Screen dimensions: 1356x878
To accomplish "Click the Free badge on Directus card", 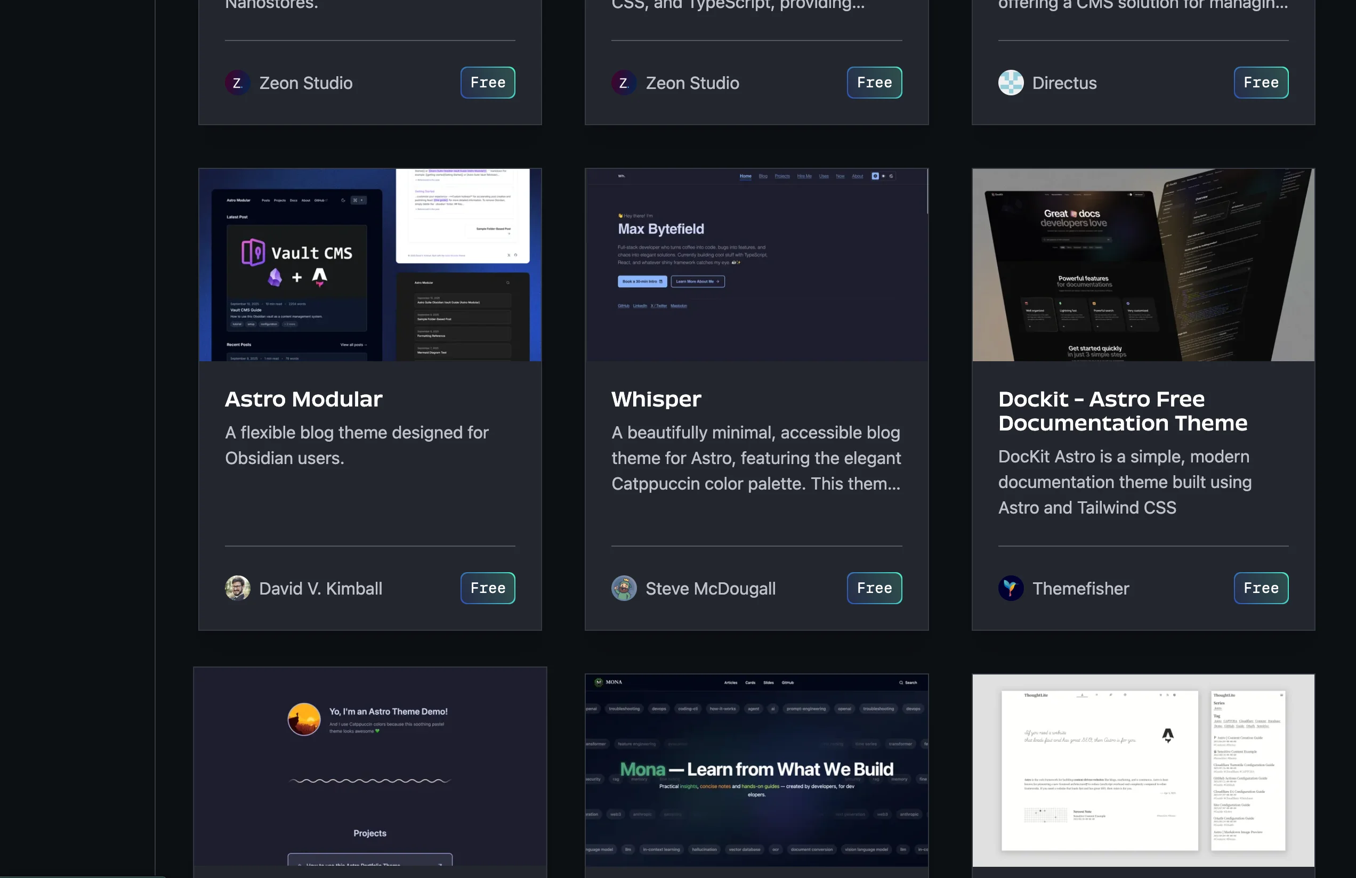I will coord(1261,83).
